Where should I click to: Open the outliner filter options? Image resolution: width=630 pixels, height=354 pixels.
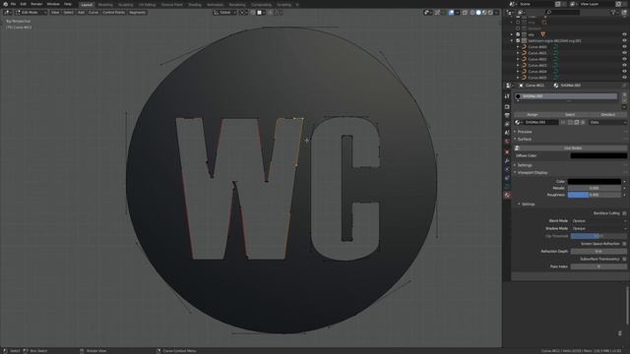pyautogui.click(x=614, y=13)
